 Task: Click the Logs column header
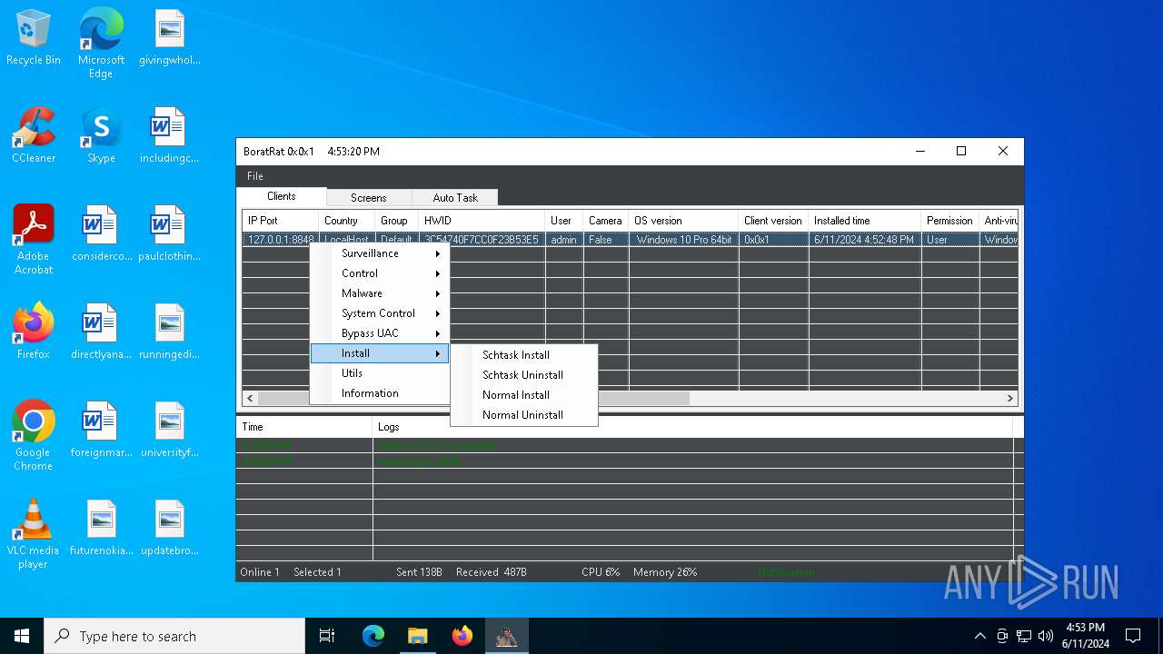coord(692,427)
